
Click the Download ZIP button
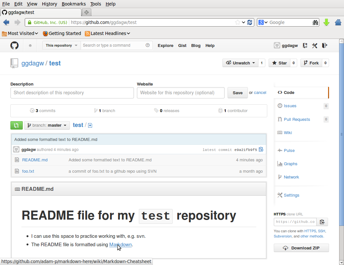(301, 248)
